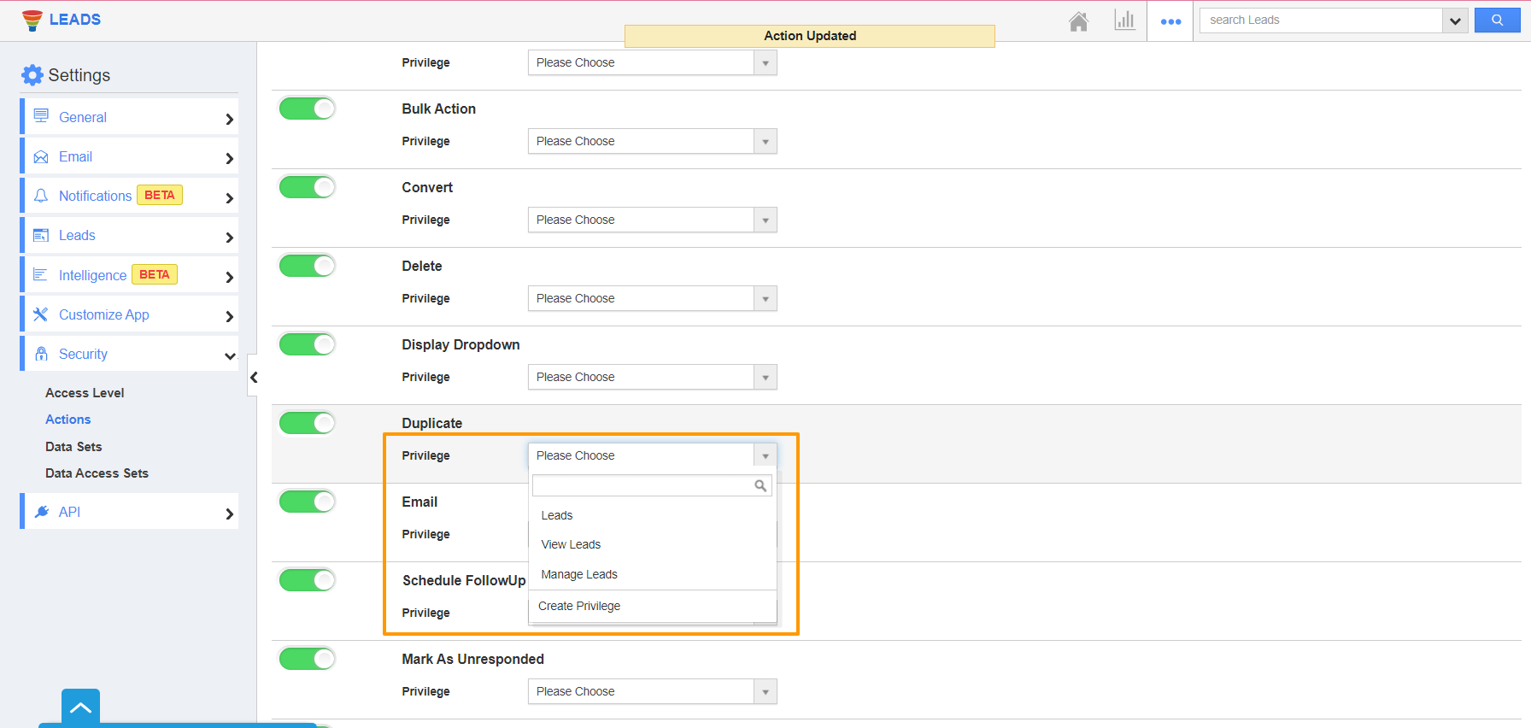
Task: Click the blue search magnifier button
Action: [x=1497, y=21]
